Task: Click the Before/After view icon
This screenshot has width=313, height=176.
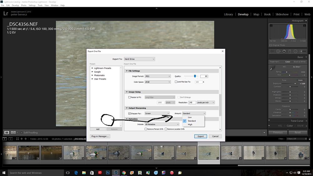Action: 13,132
